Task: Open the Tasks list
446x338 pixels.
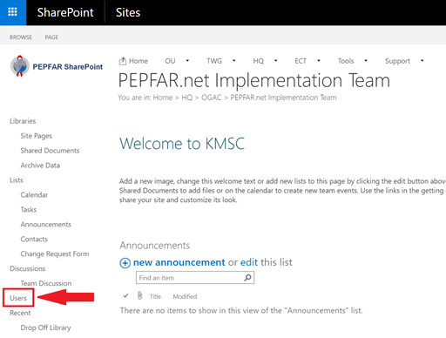Action: (x=29, y=210)
